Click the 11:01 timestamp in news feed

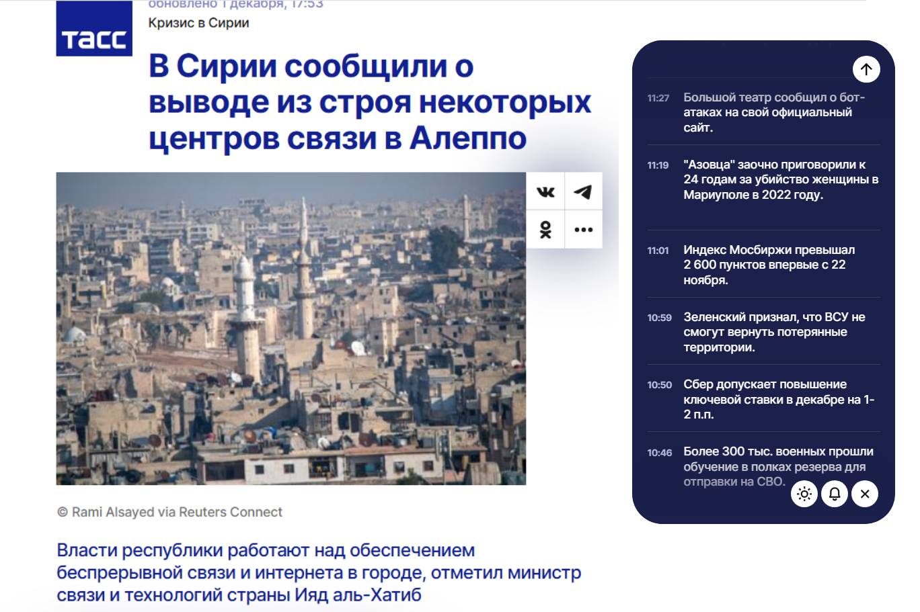coord(658,251)
